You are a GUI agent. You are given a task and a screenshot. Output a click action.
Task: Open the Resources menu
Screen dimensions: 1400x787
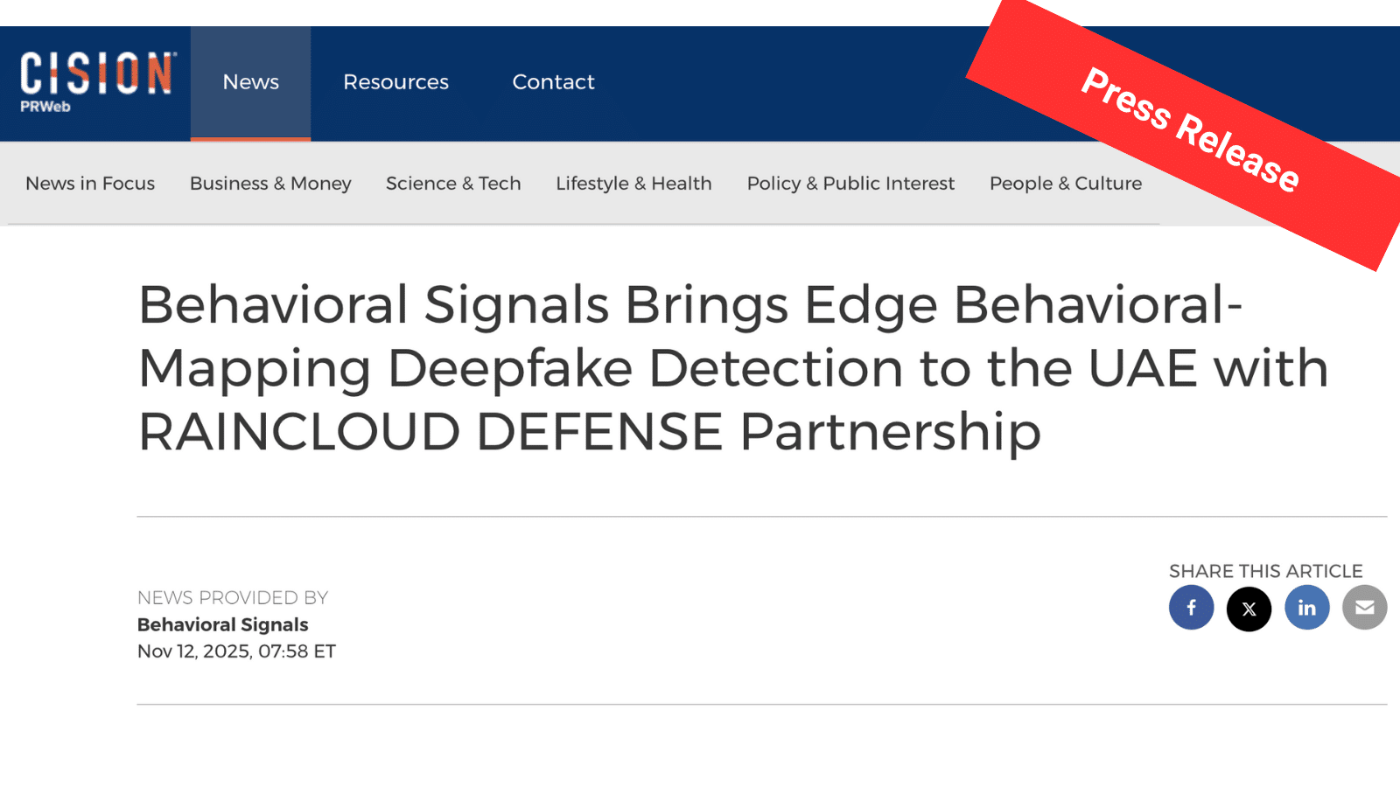point(395,82)
